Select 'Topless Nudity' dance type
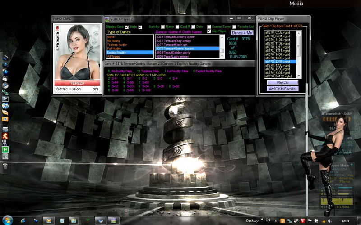Viewport: 361px width, 225px height. coord(130,45)
